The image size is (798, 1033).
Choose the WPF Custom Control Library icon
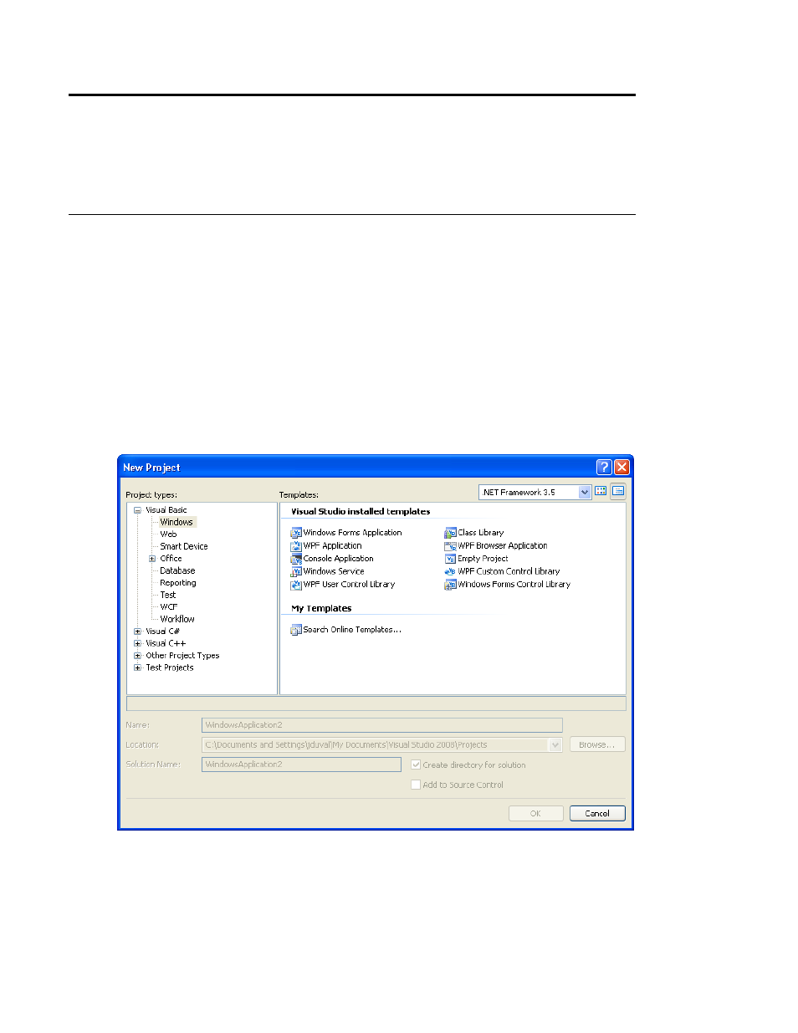(x=450, y=571)
